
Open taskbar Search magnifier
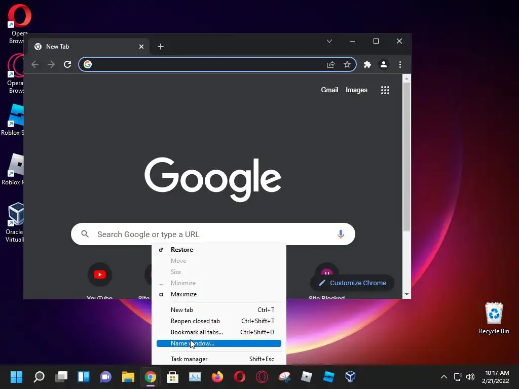[x=39, y=377]
